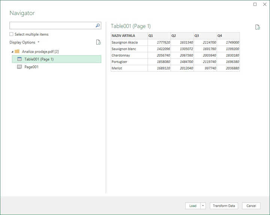Viewport: 270px width, 215px height.
Task: Refresh the navigator tree list
Action: point(98,42)
